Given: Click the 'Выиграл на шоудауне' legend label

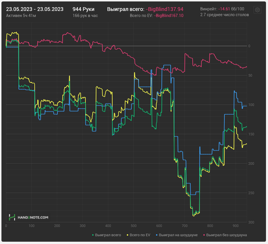Looking at the screenshot, I should coord(178,235).
